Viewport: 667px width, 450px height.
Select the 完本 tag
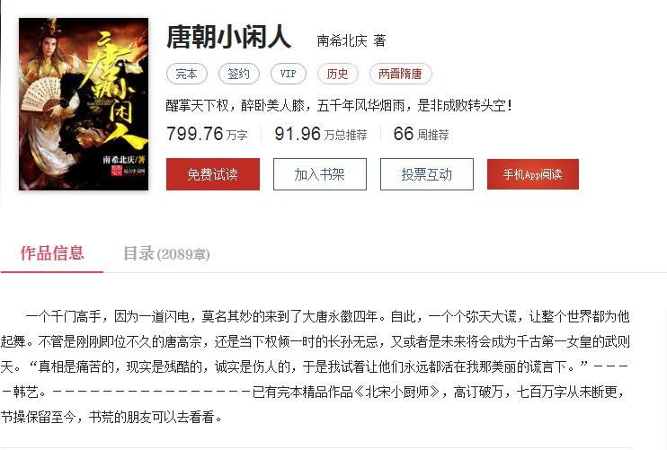(x=187, y=74)
